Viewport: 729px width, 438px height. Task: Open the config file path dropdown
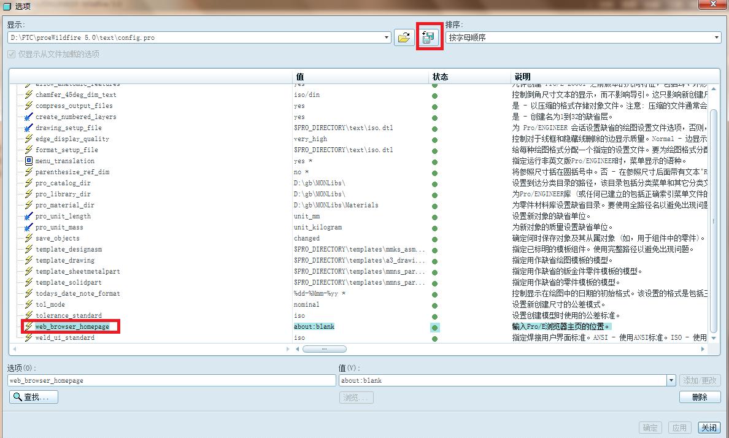click(x=386, y=37)
